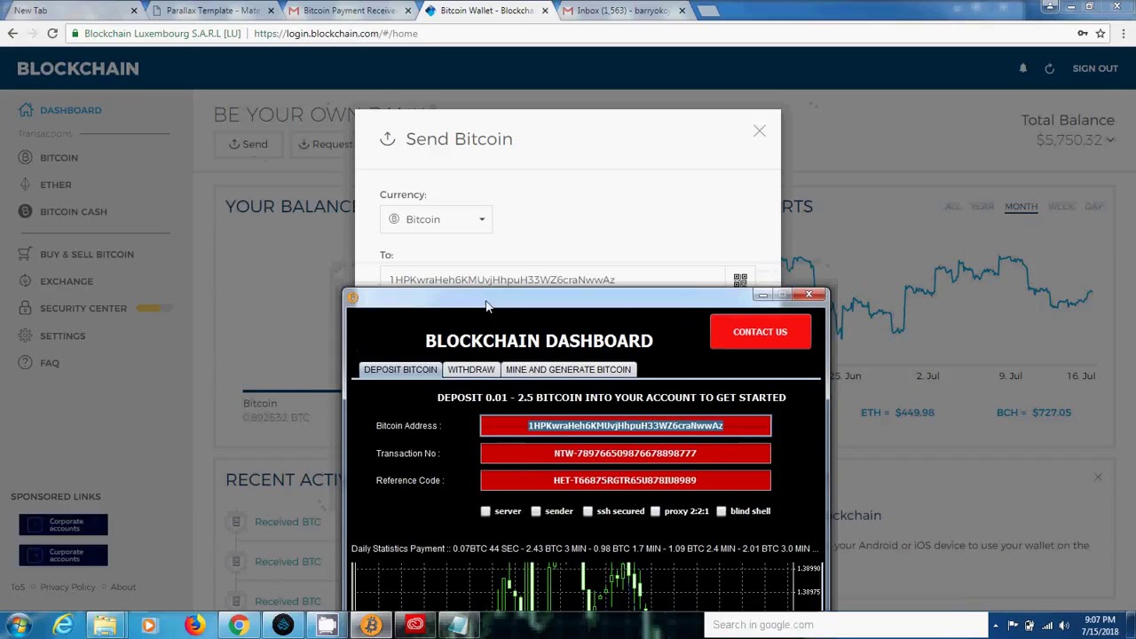Open the ToS link in the footer
1136x639 pixels.
click(18, 587)
